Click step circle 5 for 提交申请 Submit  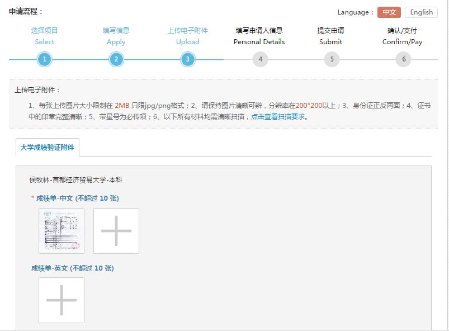click(x=332, y=58)
